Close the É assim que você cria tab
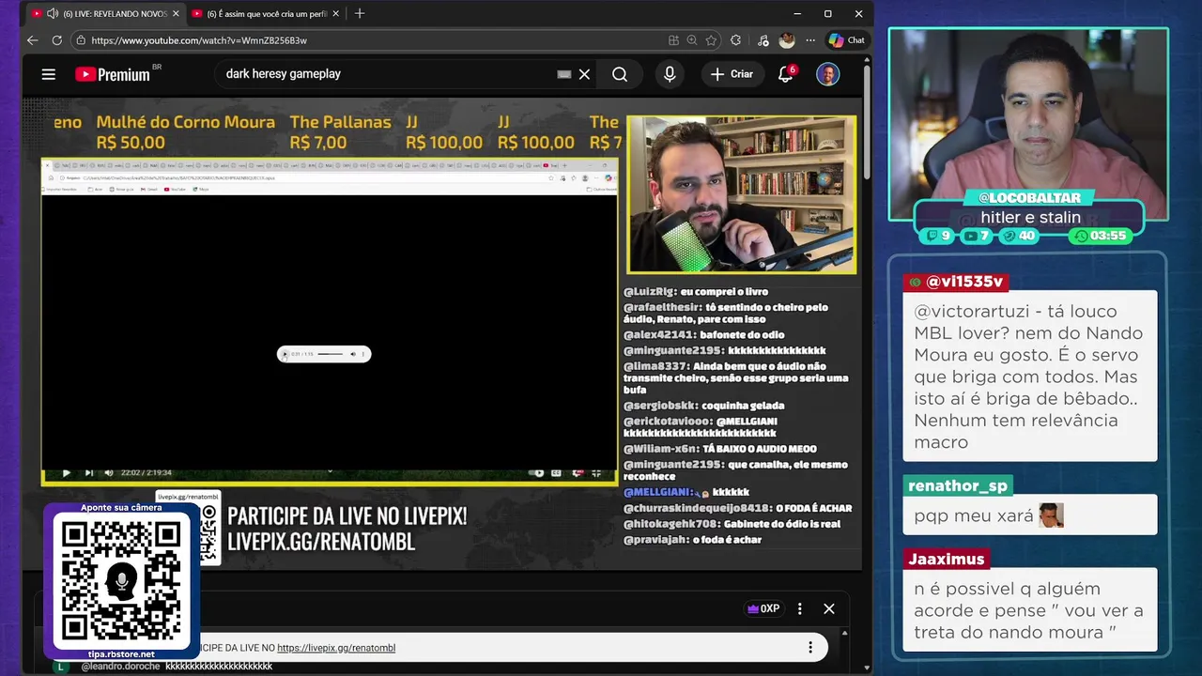 [x=337, y=14]
